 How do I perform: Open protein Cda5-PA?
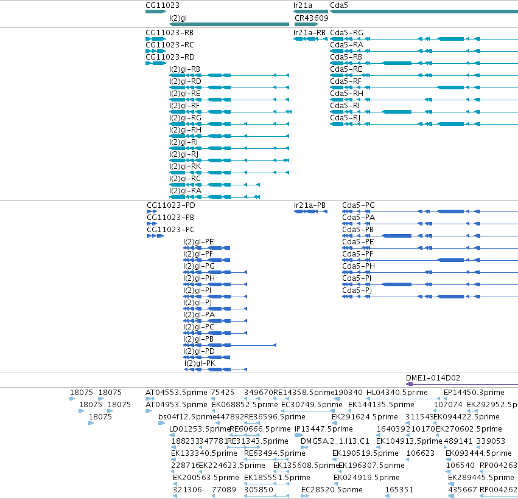point(430,224)
